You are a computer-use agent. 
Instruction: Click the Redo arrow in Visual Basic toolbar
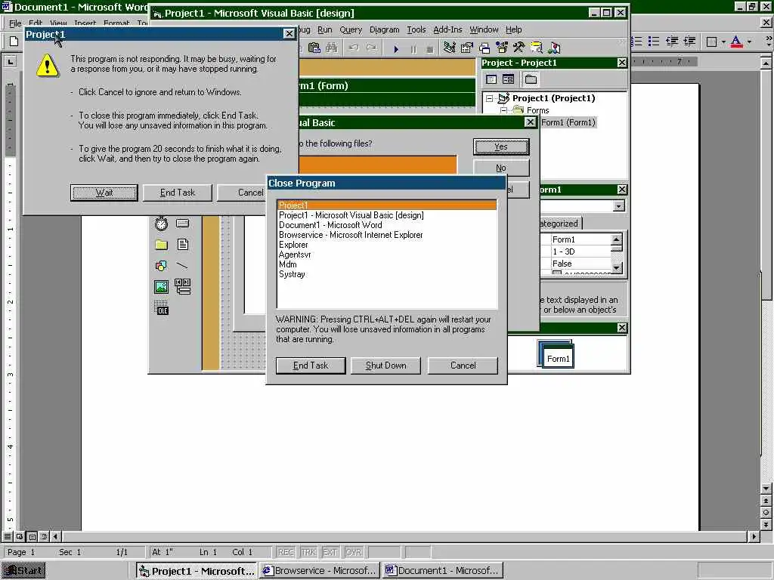[371, 48]
